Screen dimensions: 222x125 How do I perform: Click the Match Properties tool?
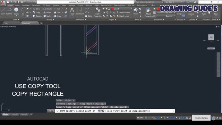point(148,12)
